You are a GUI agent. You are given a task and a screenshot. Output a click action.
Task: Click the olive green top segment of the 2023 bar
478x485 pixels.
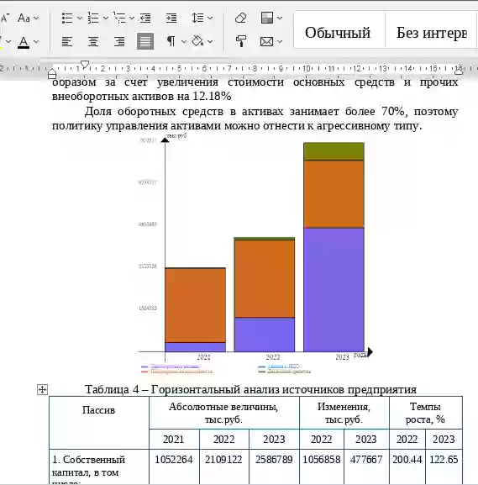334,151
